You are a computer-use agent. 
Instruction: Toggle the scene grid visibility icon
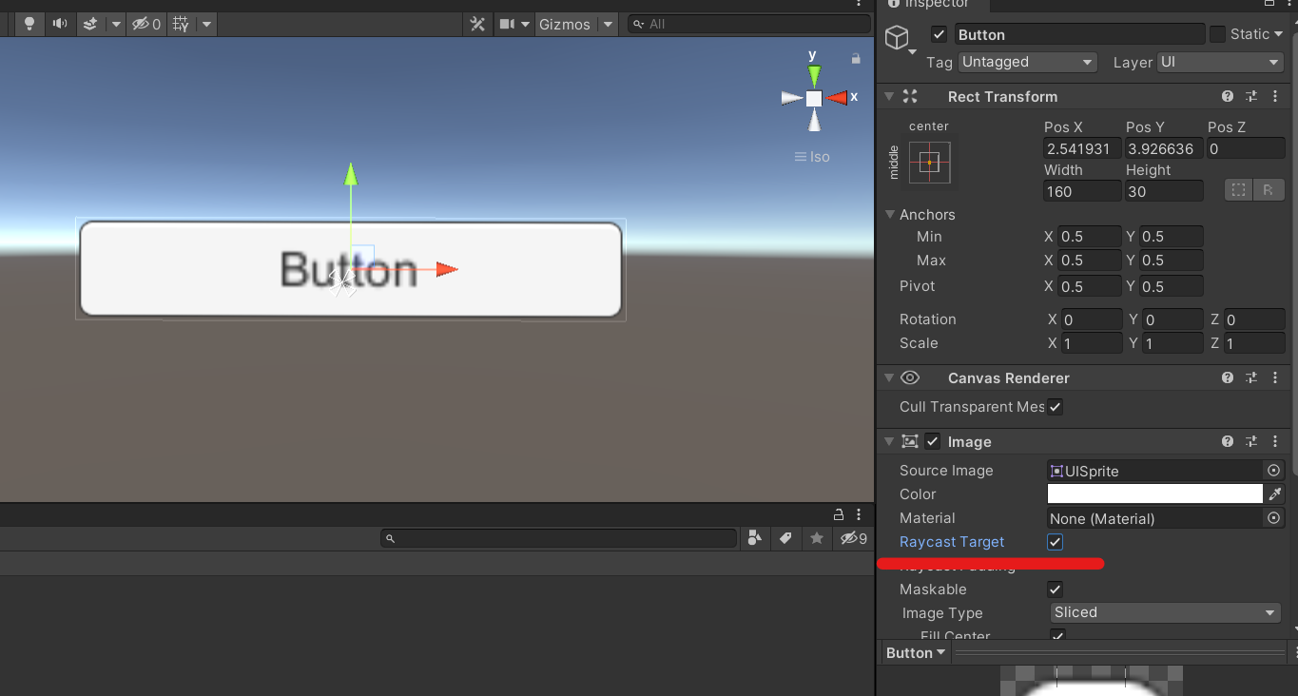181,24
